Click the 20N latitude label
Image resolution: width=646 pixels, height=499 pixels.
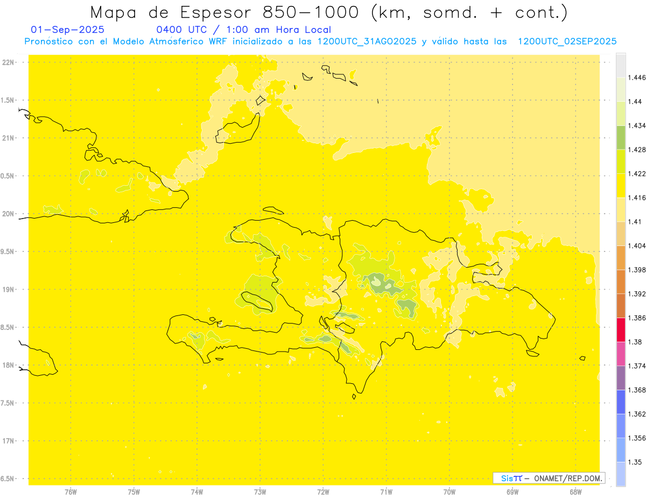pyautogui.click(x=9, y=214)
